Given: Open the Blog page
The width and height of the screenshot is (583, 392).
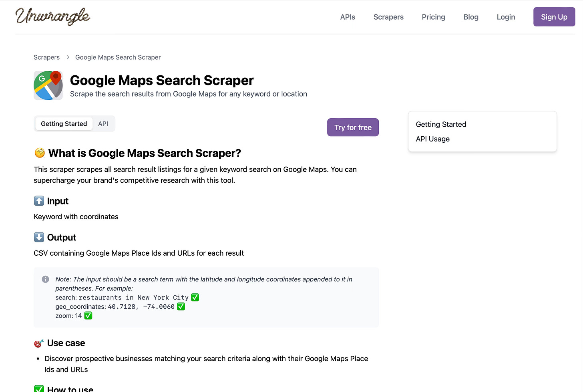Looking at the screenshot, I should (x=471, y=17).
